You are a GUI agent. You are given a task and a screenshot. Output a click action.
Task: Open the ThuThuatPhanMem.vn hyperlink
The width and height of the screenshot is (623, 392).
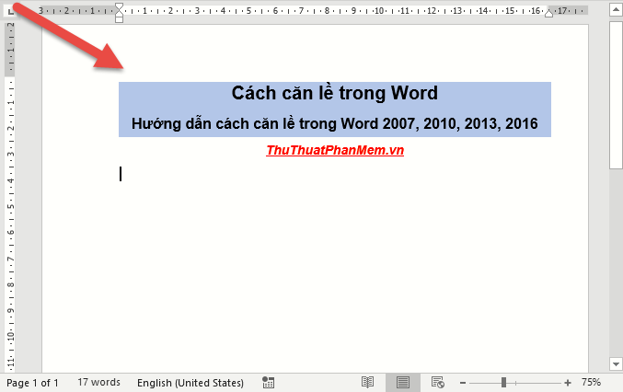click(x=335, y=150)
